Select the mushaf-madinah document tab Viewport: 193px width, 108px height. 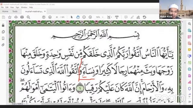pos(34,11)
